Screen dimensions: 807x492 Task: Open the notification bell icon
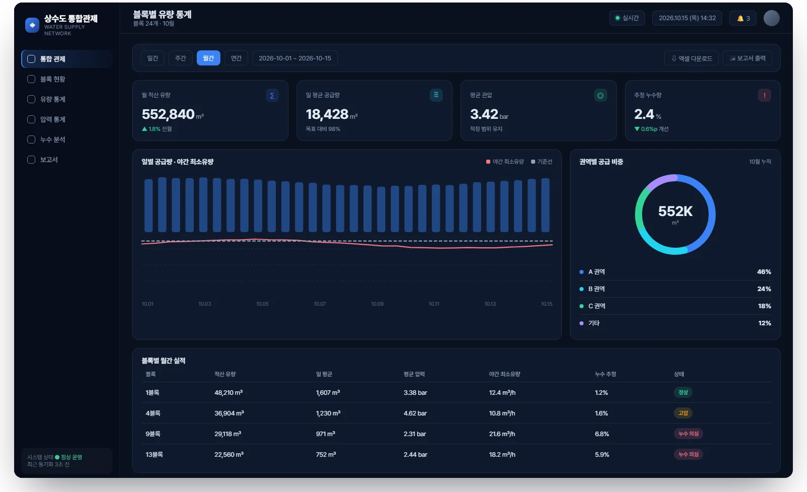point(740,18)
